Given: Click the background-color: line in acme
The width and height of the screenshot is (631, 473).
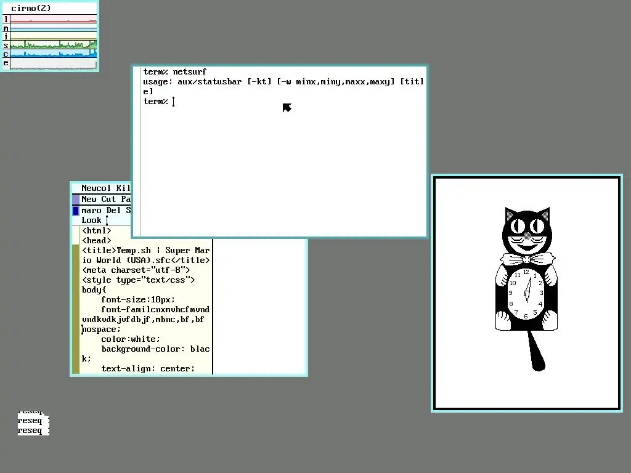Looking at the screenshot, I should 155,349.
